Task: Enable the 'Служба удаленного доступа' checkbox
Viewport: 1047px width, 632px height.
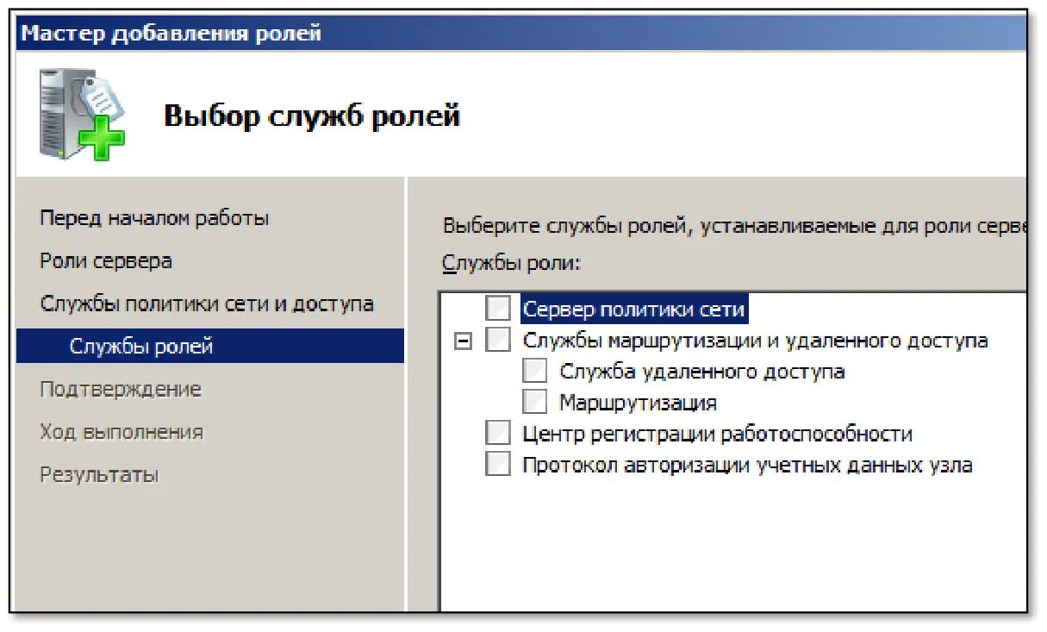Action: coord(535,371)
